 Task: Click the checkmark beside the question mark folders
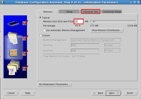point(25,68)
